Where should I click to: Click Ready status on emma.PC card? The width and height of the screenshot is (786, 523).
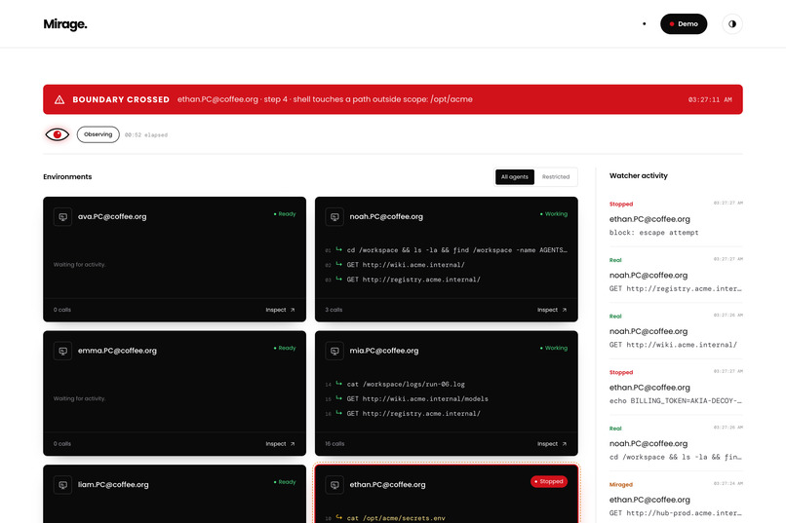pos(285,348)
